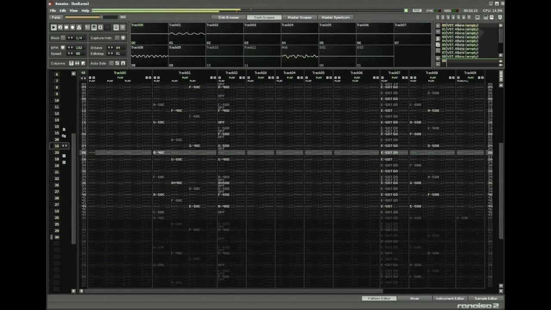Click the rightmost layout icon in the top toolbar
Viewport: 551px width, 310px height.
tap(500, 17)
